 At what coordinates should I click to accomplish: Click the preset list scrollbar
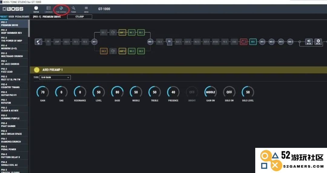[29, 28]
